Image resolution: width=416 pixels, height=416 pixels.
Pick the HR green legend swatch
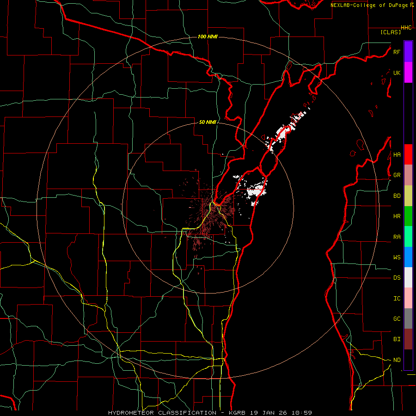(408, 216)
